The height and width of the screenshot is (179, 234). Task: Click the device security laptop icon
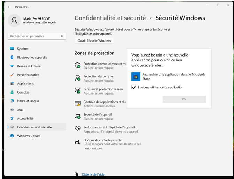point(78,116)
